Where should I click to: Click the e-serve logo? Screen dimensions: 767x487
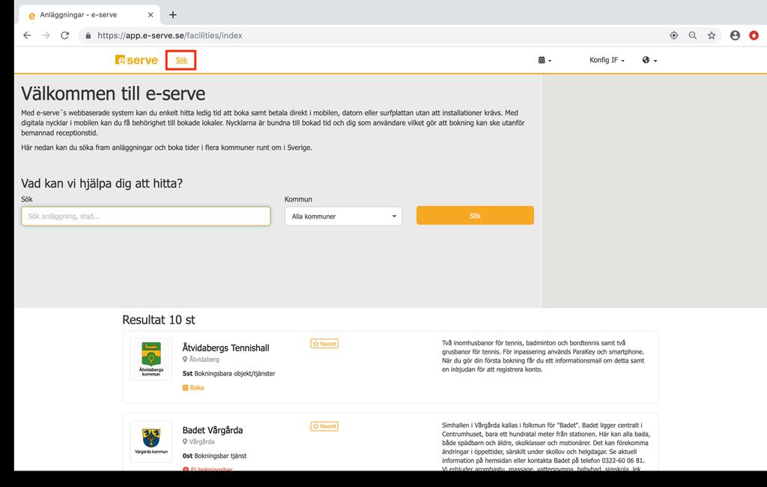(136, 60)
